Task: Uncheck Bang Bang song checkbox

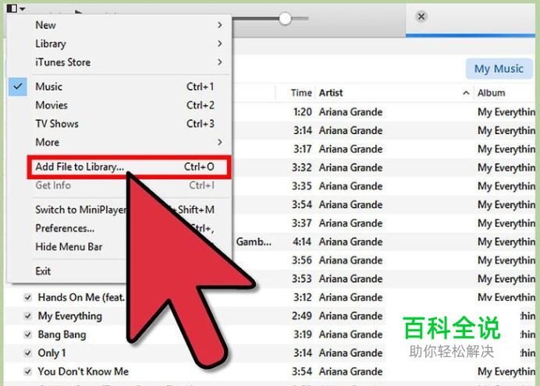Action: (28, 335)
